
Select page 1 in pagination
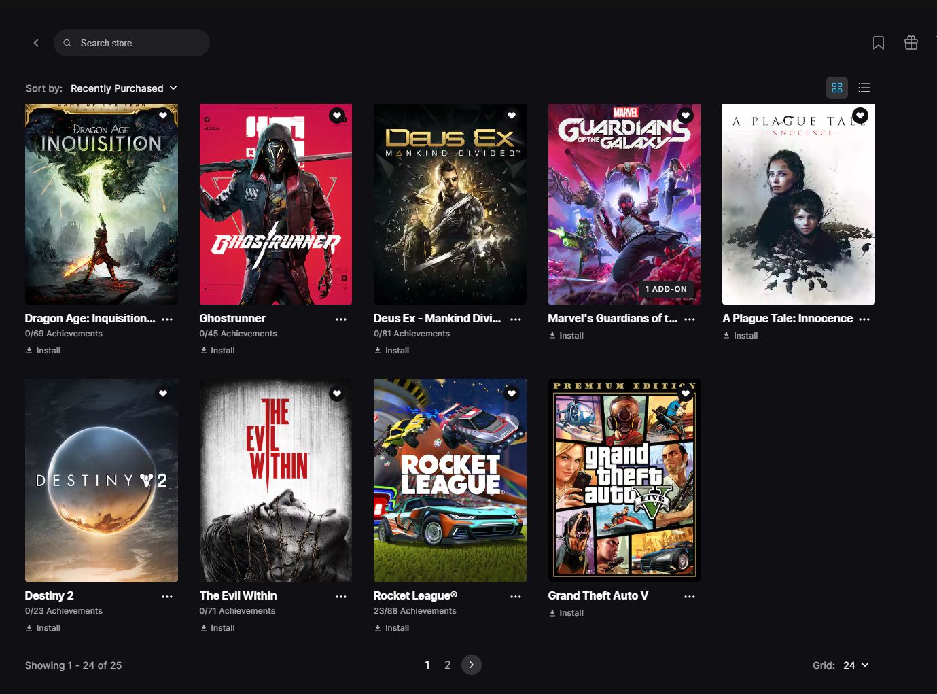427,665
